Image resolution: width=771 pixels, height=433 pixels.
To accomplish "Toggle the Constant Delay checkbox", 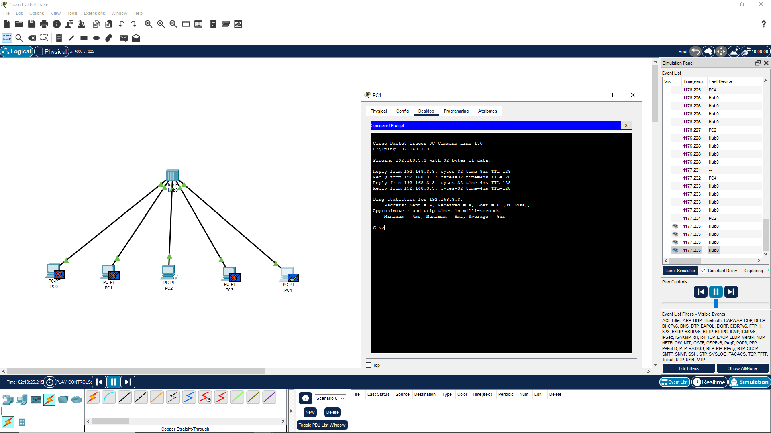I will click(x=704, y=271).
